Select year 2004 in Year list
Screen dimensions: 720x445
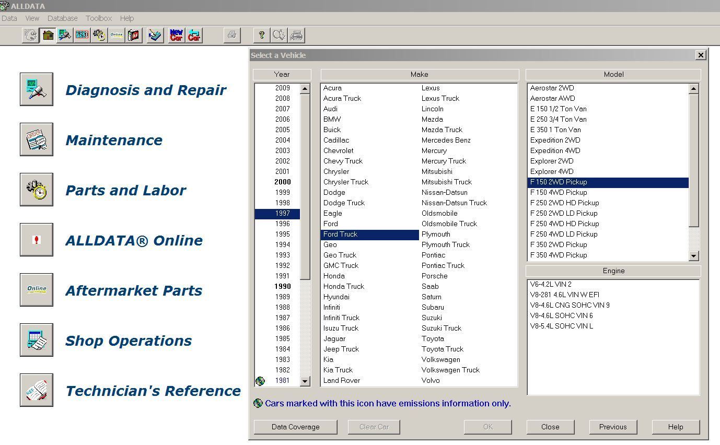point(282,140)
